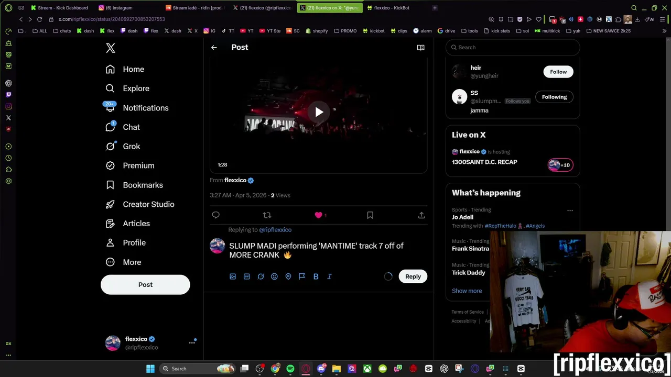671x377 pixels.
Task: Show more trending topics
Action: [x=467, y=291]
